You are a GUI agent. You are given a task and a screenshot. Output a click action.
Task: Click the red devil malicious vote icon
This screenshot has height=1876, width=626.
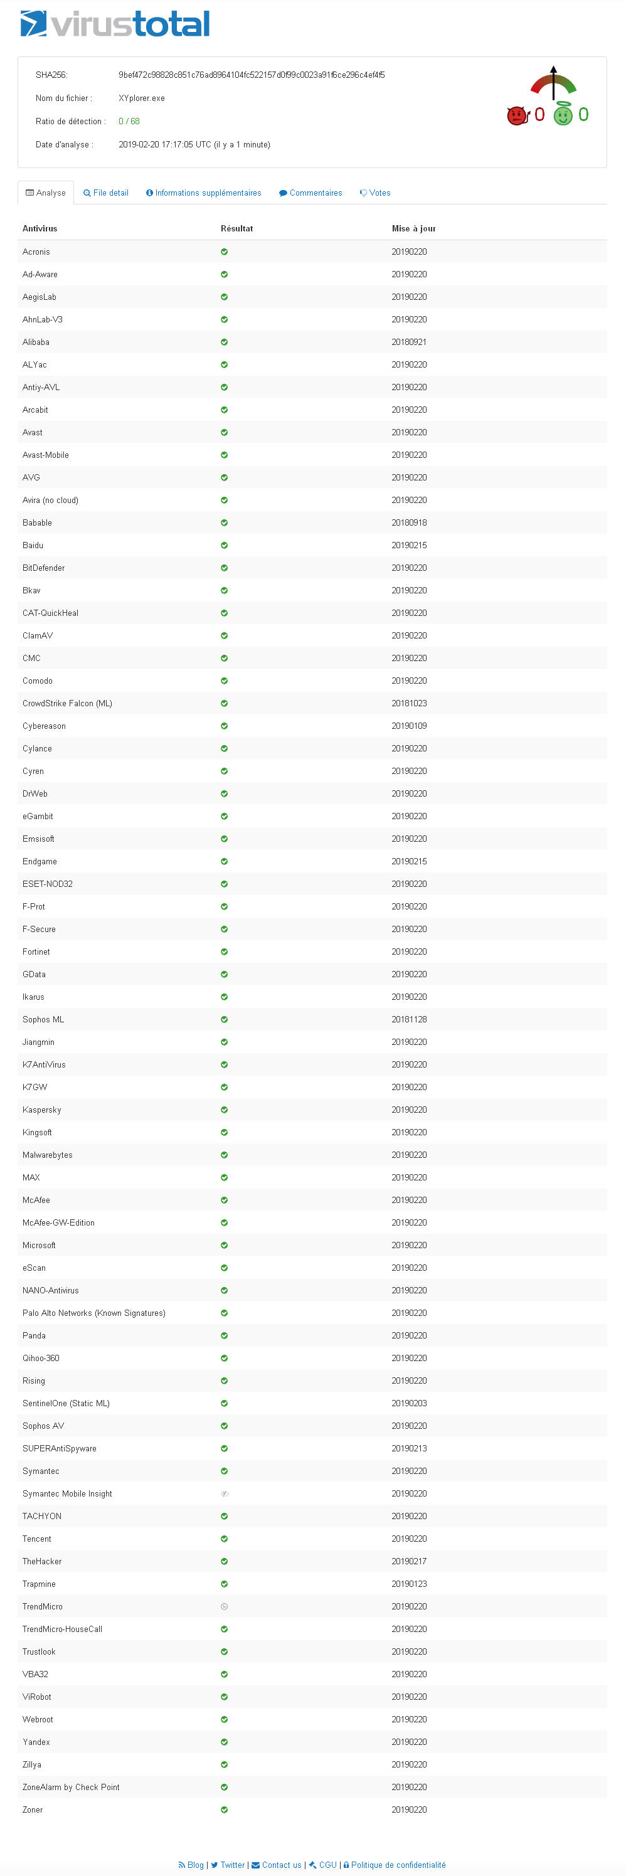(x=517, y=115)
